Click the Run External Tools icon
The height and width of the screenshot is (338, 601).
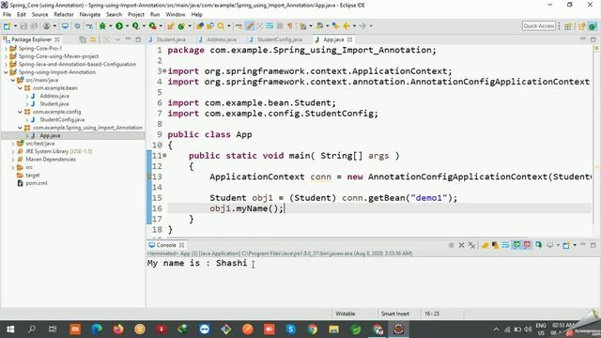coord(152,26)
